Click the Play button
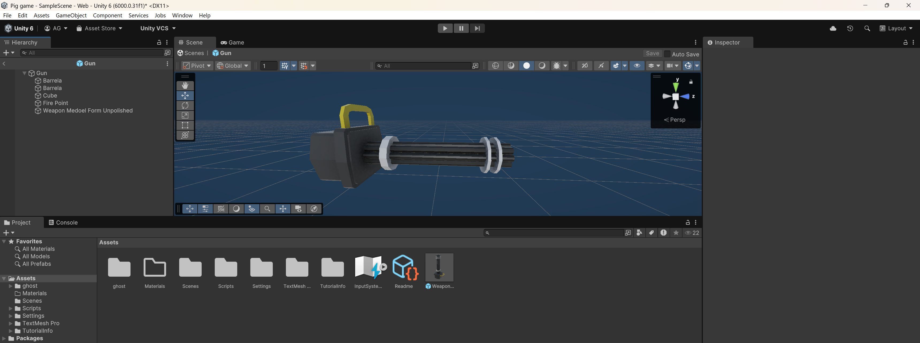The width and height of the screenshot is (920, 343). click(x=445, y=28)
